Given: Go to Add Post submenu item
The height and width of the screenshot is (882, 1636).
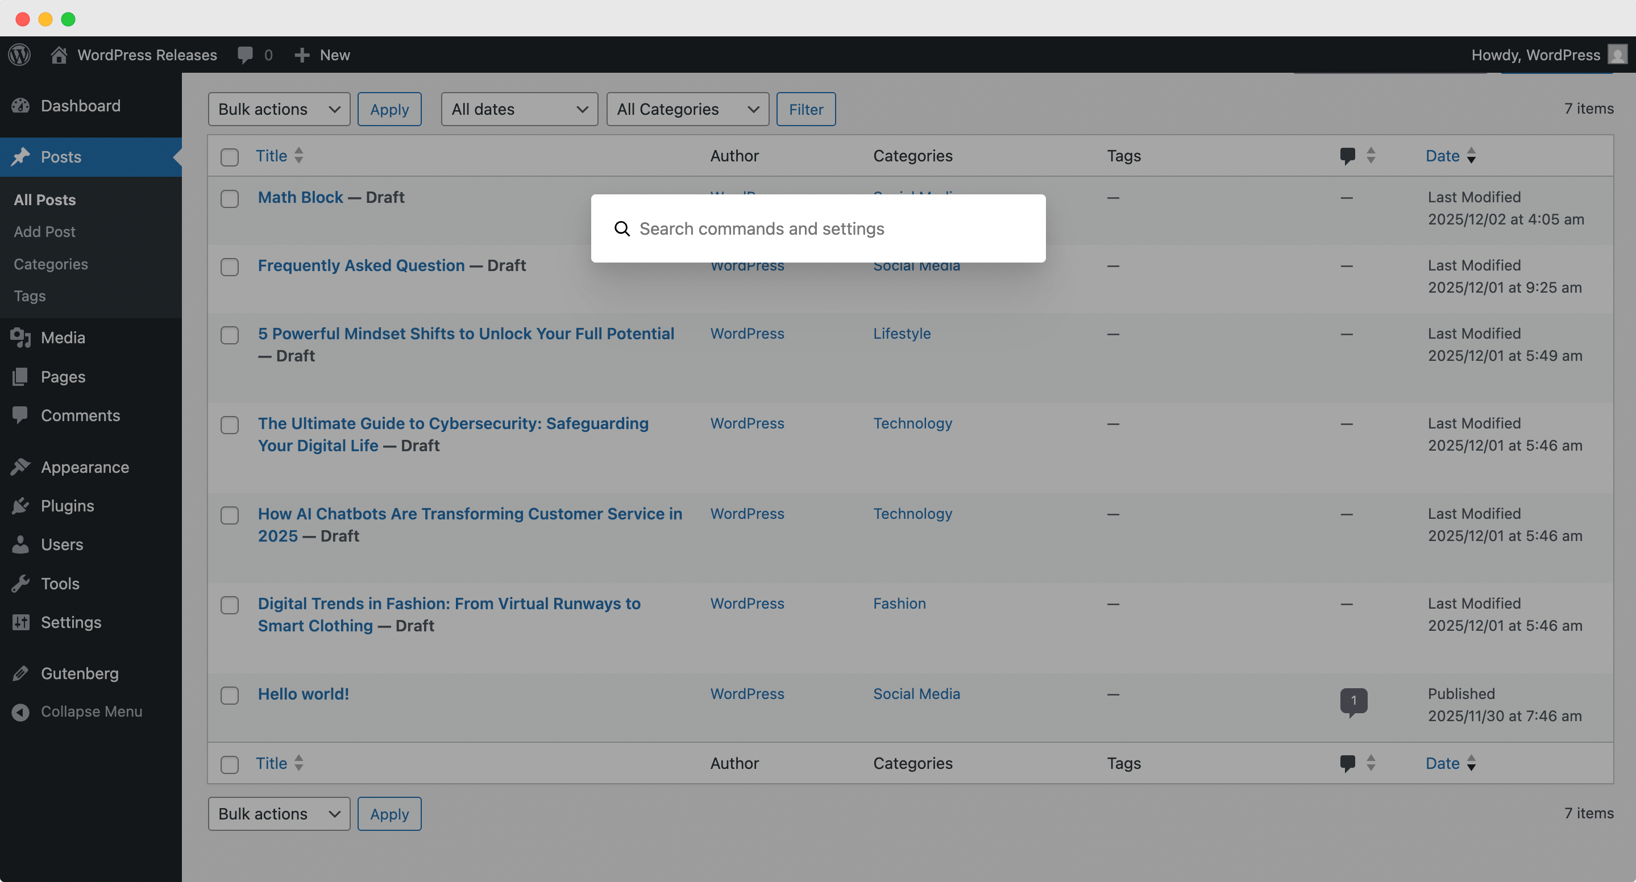Looking at the screenshot, I should pos(44,231).
